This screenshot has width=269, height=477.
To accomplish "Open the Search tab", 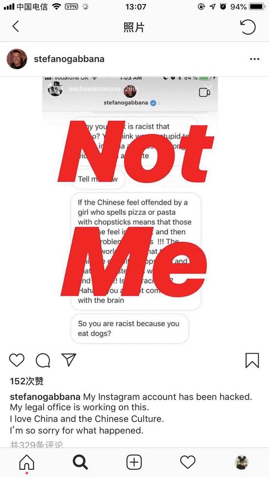I will (80, 462).
